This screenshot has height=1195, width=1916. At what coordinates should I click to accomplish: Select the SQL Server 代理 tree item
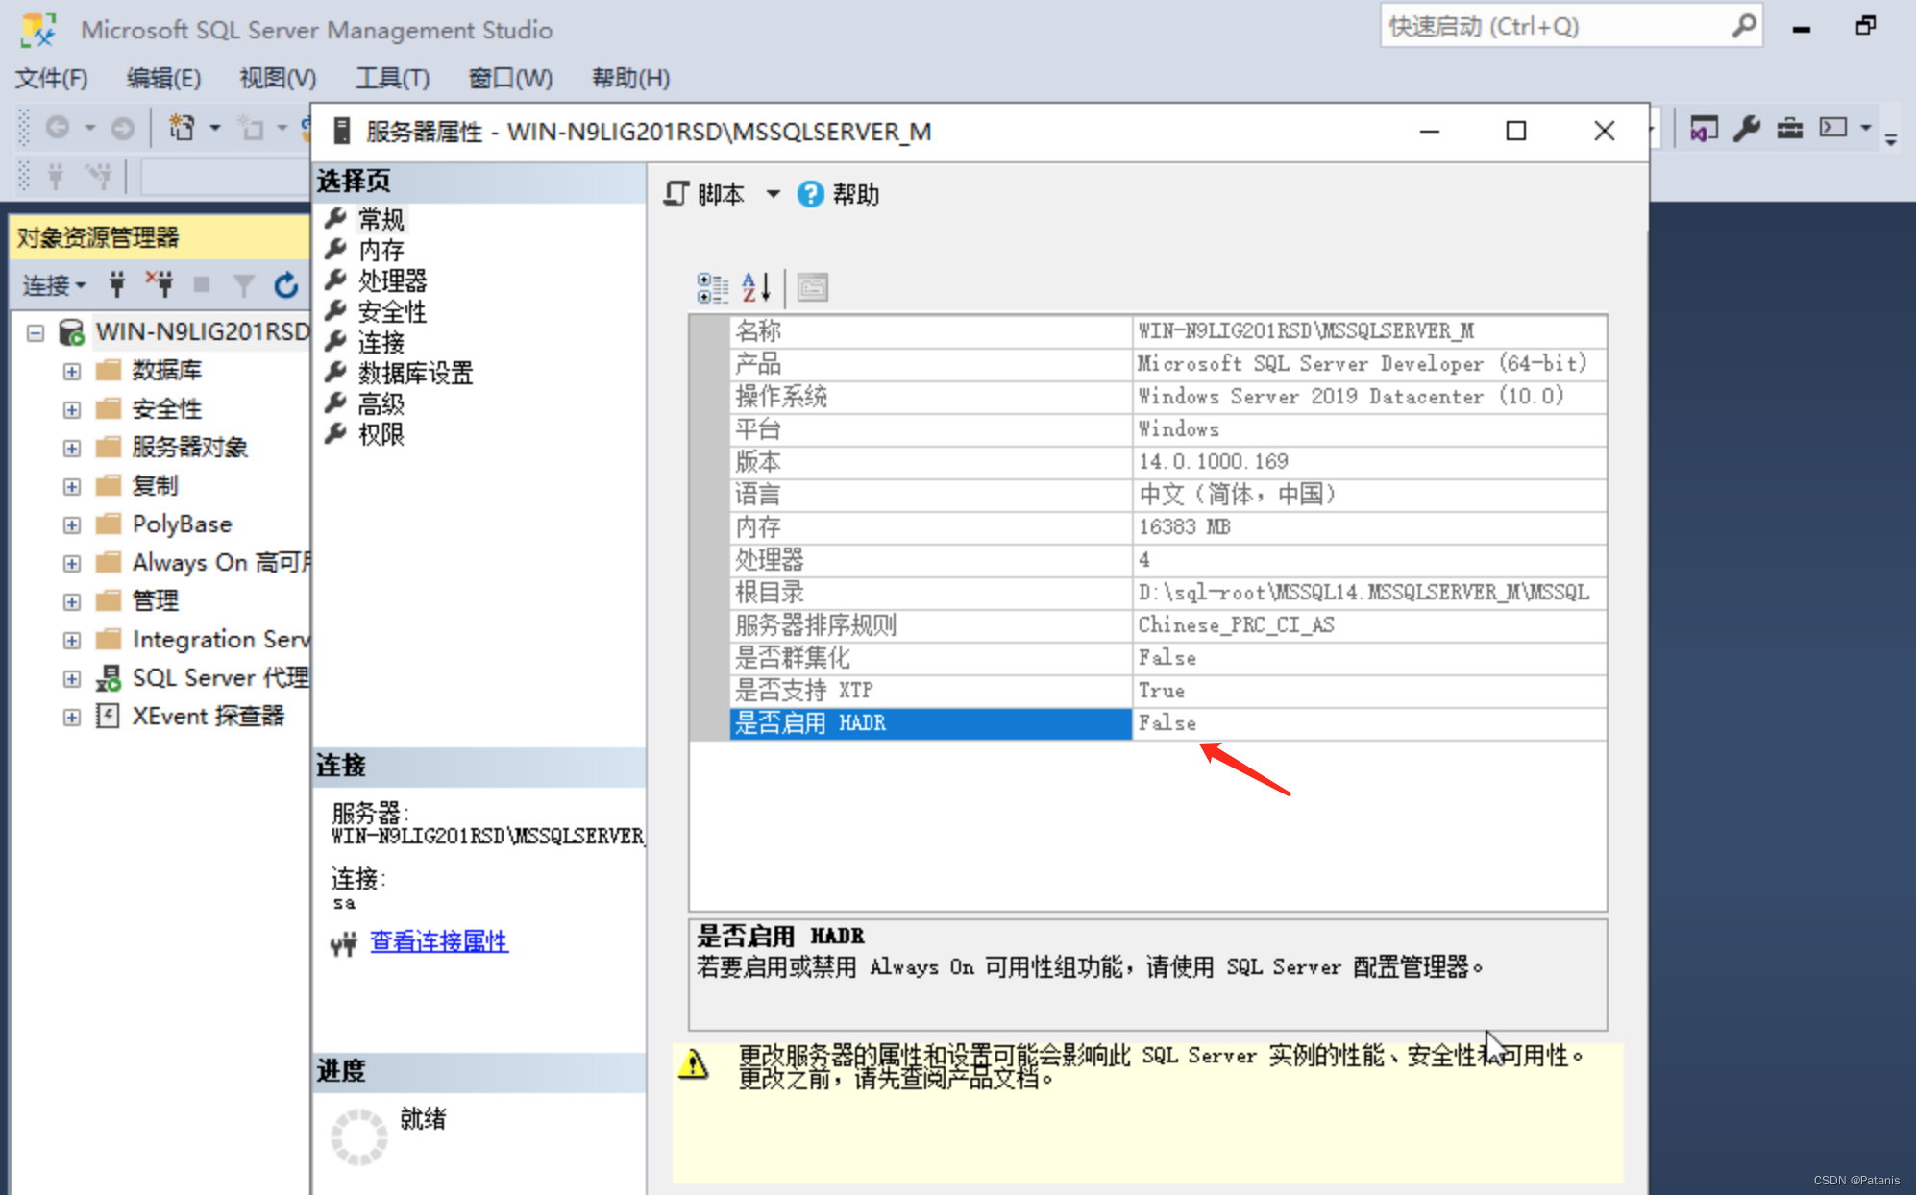coord(220,678)
